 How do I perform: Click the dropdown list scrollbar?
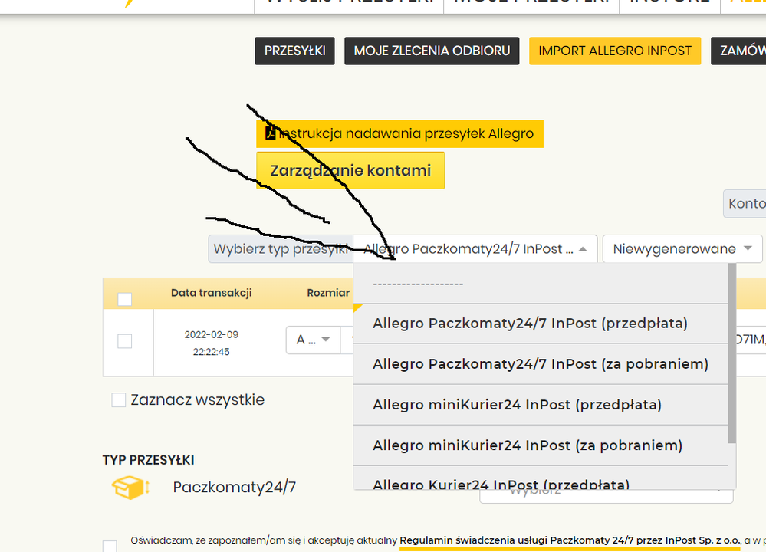731,353
